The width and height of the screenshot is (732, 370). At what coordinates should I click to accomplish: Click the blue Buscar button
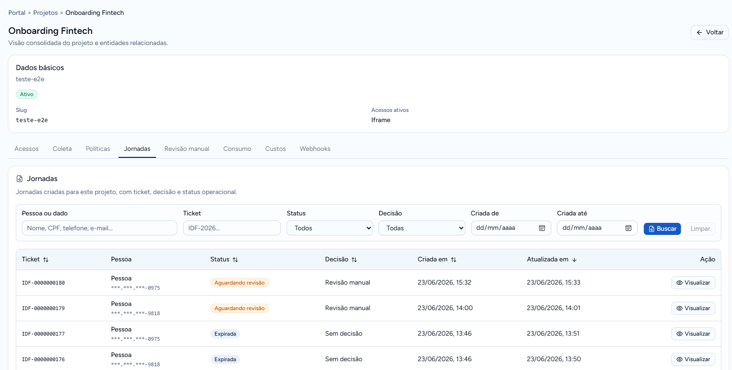pos(662,229)
